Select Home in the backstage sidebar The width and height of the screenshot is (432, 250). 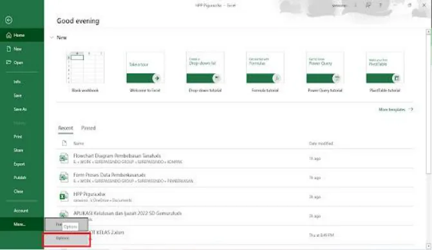pyautogui.click(x=22, y=35)
